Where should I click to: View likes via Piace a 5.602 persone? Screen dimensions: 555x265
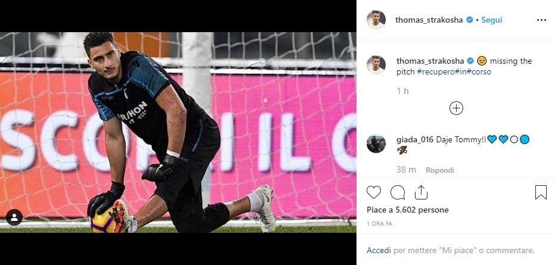(407, 210)
